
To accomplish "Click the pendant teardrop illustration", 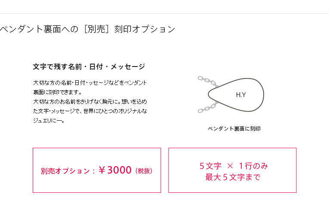I will 236,94.
